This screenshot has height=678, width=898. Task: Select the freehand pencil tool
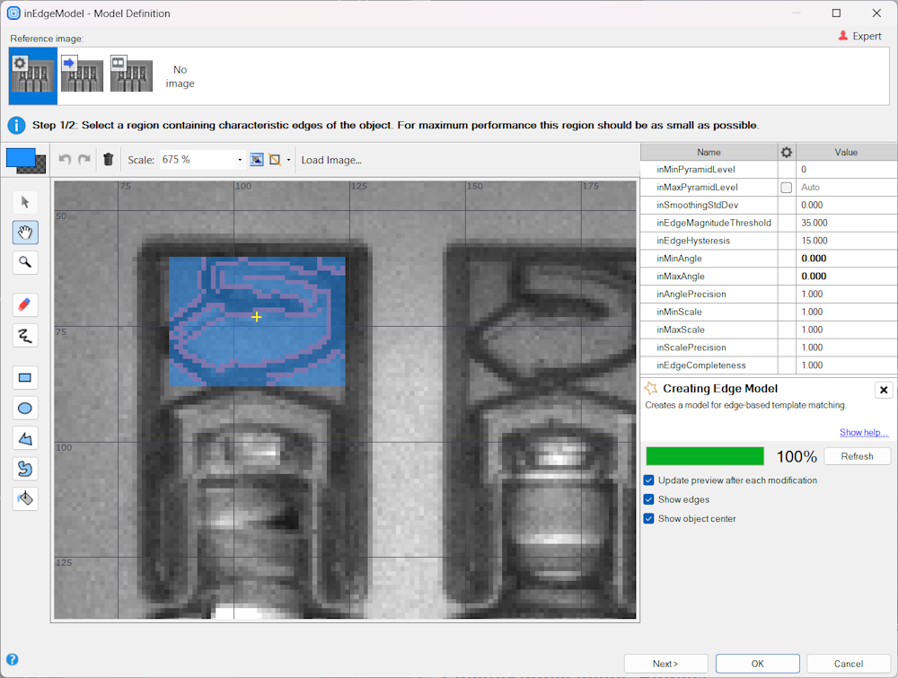(x=25, y=336)
